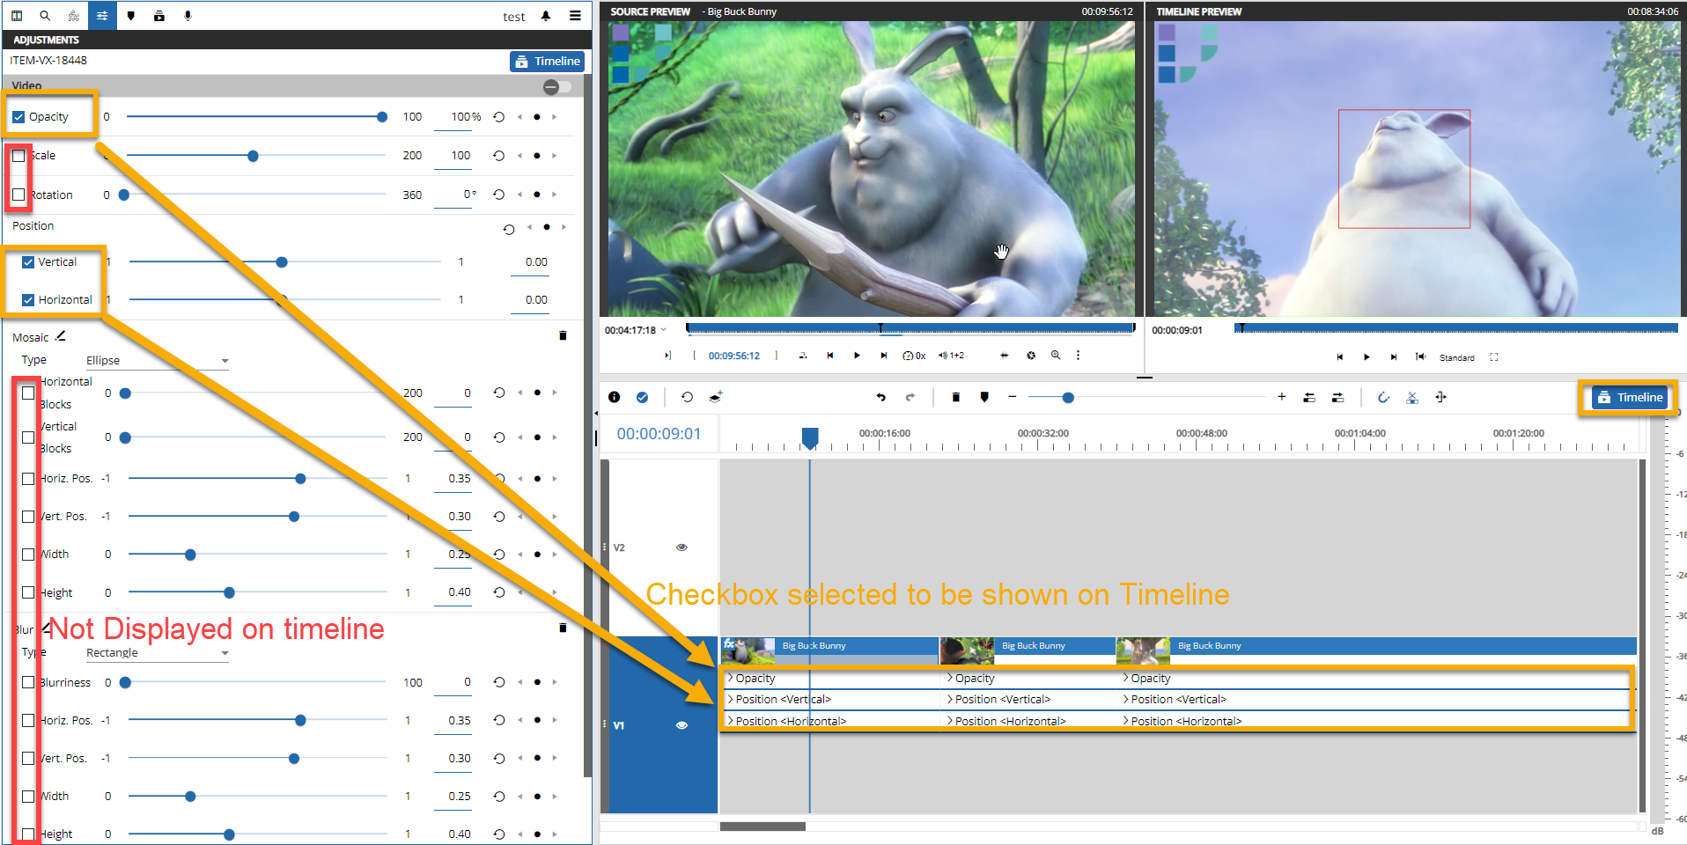1687x845 pixels.
Task: Click the timeline info icon
Action: pos(615,398)
